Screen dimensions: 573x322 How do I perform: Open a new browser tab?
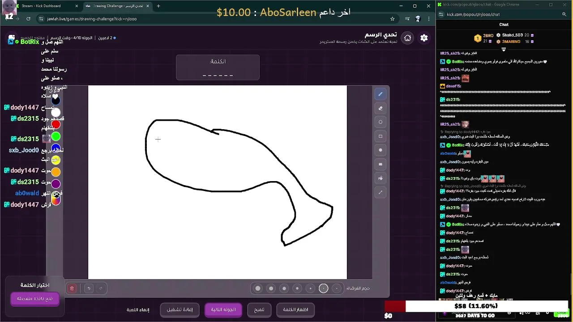pos(158,6)
